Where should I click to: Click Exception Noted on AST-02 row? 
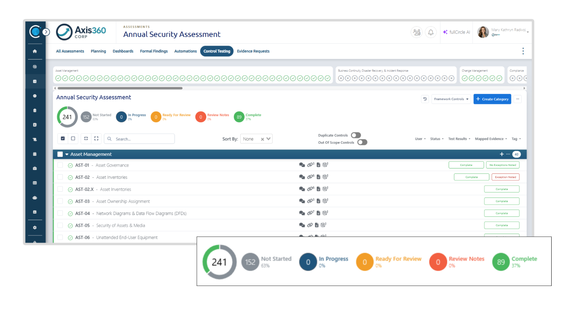[506, 177]
